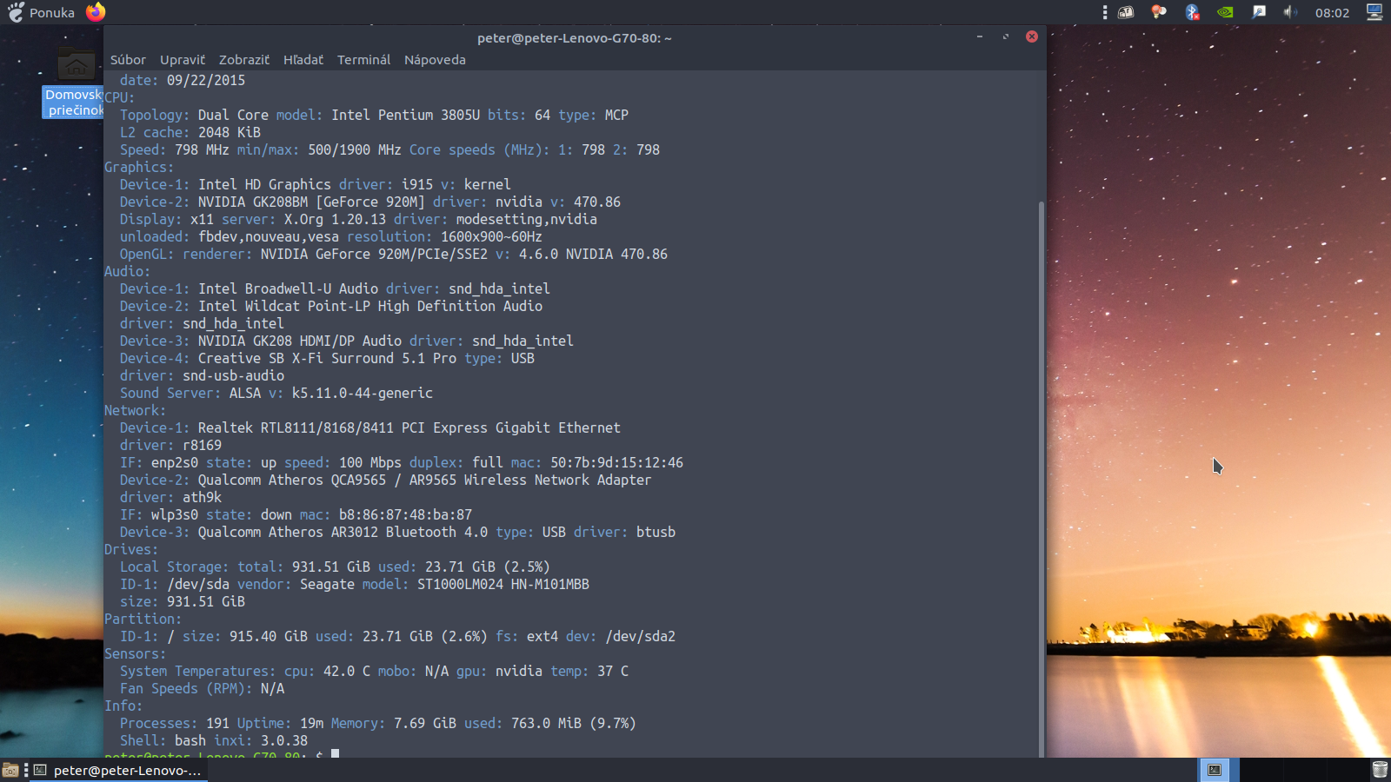Click the peter@peter-Lenovo taskbar window button

(119, 770)
